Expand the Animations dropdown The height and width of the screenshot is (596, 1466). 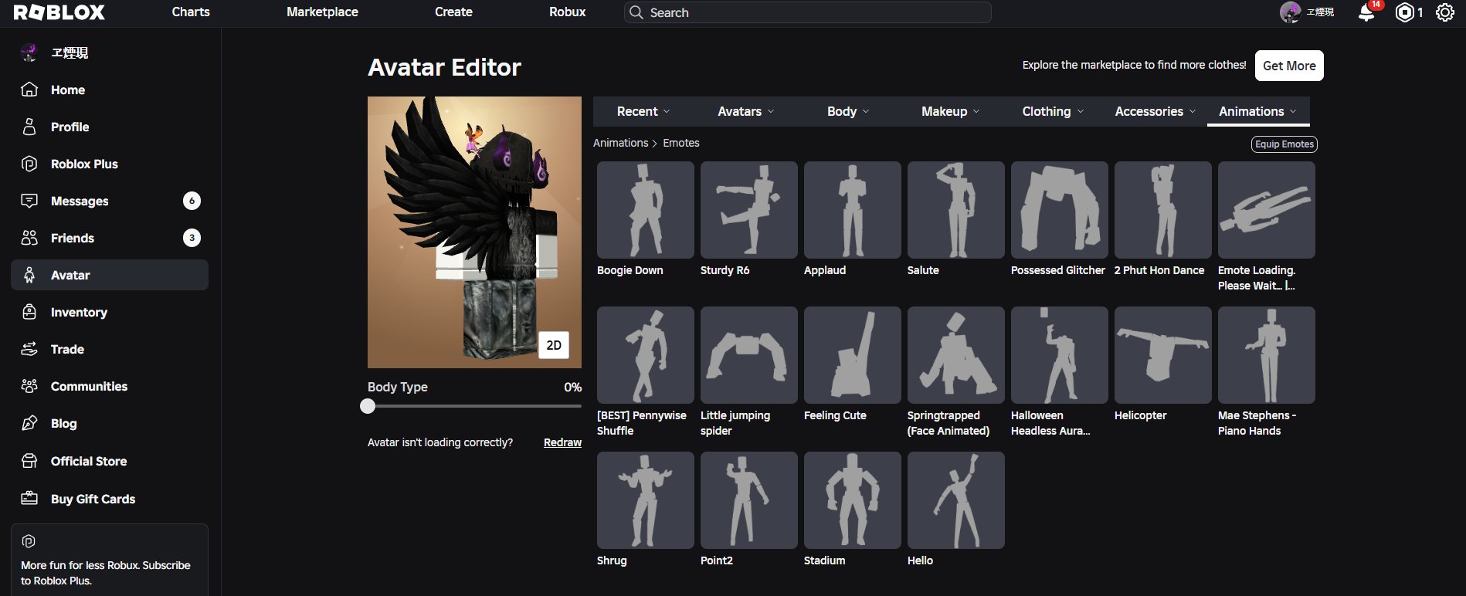(x=1258, y=111)
